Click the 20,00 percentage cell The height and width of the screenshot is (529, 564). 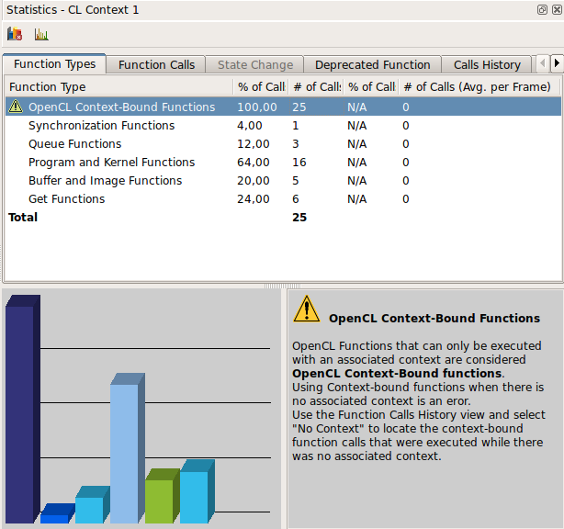pyautogui.click(x=253, y=181)
